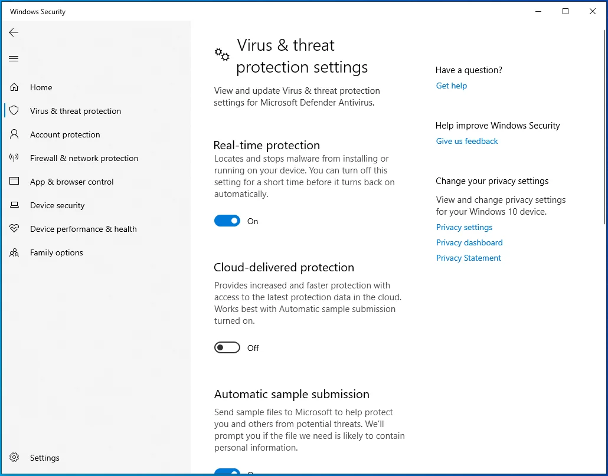
Task: Click the Device performance & health heart icon
Action: coord(14,228)
